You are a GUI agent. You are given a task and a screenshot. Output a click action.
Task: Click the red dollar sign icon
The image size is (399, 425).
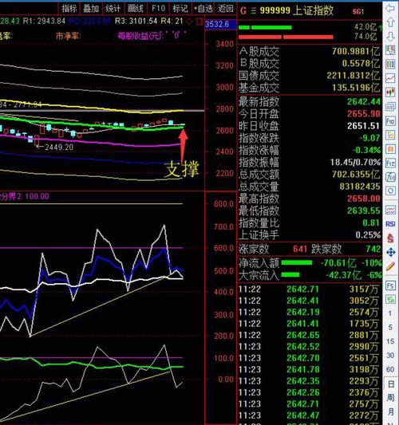point(390,238)
